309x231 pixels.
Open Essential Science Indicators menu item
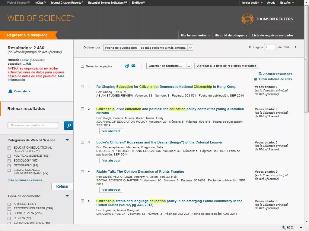point(107,2)
